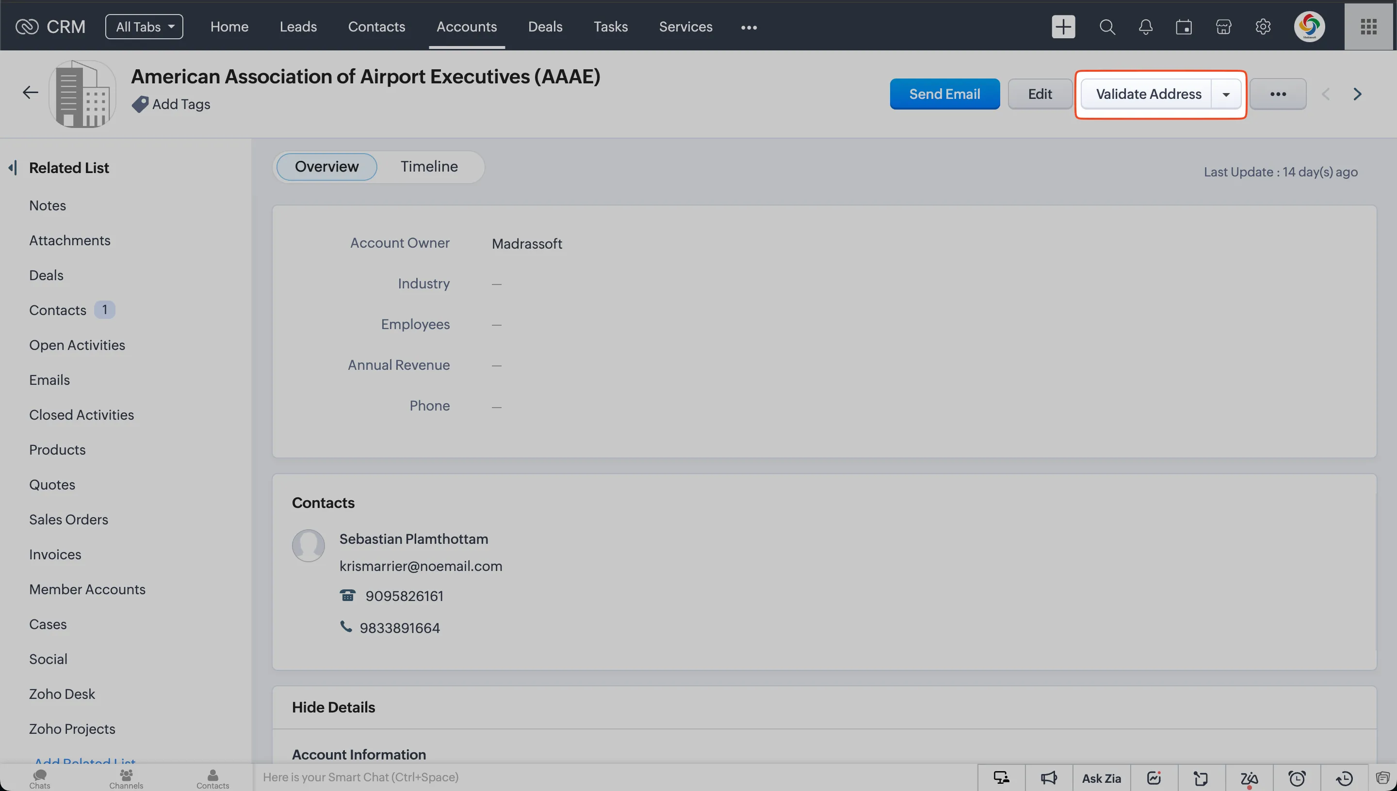The image size is (1397, 791).
Task: Open the Tasks tab
Action: coord(610,27)
